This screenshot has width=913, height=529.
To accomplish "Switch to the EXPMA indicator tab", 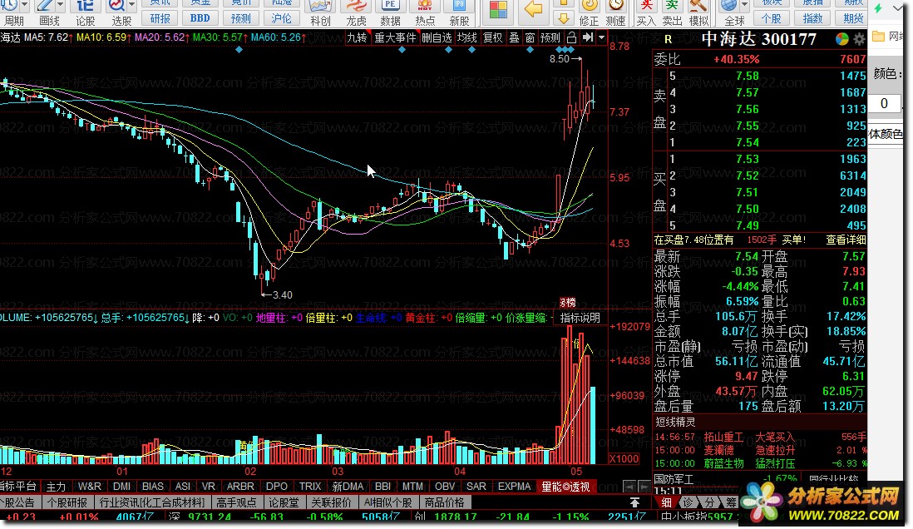I will (x=514, y=487).
